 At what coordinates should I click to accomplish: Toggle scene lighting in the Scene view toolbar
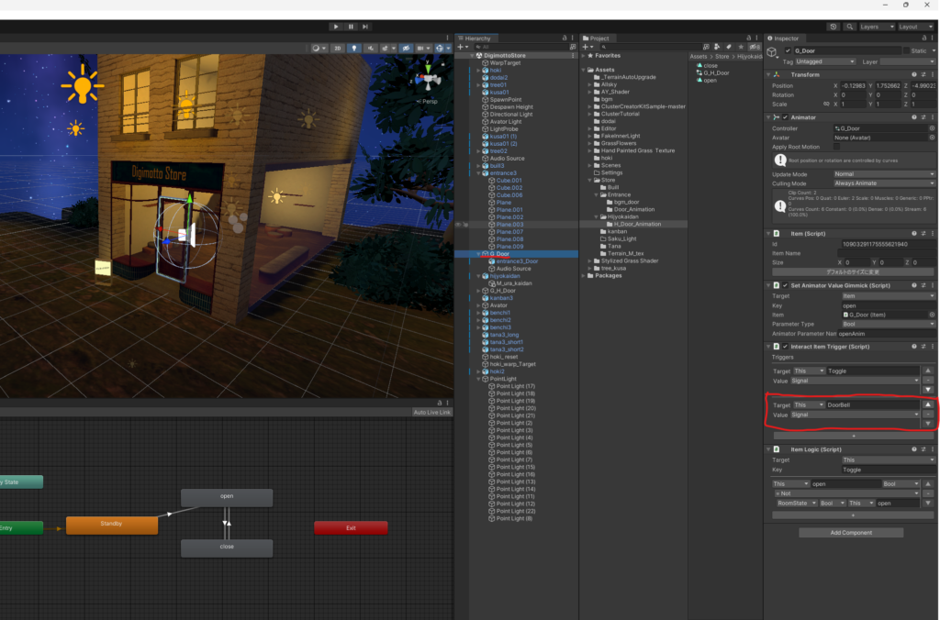click(x=354, y=48)
